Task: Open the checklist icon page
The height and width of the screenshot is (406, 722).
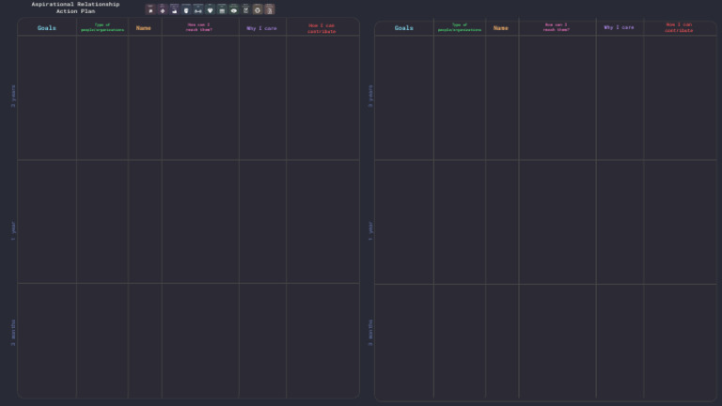Action: click(x=246, y=9)
